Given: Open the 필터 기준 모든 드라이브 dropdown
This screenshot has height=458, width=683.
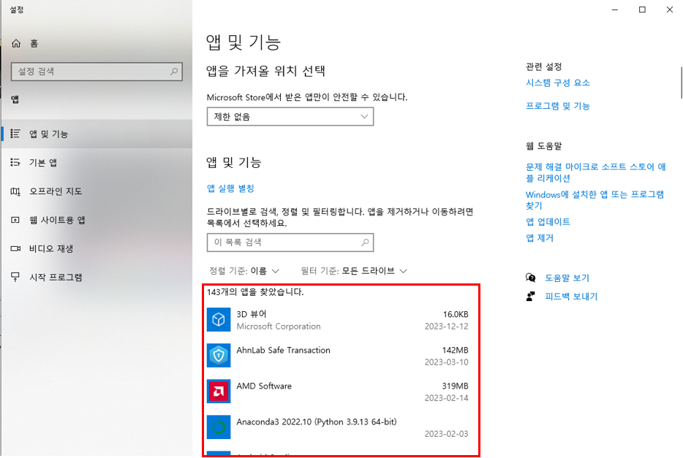Looking at the screenshot, I should pyautogui.click(x=354, y=271).
